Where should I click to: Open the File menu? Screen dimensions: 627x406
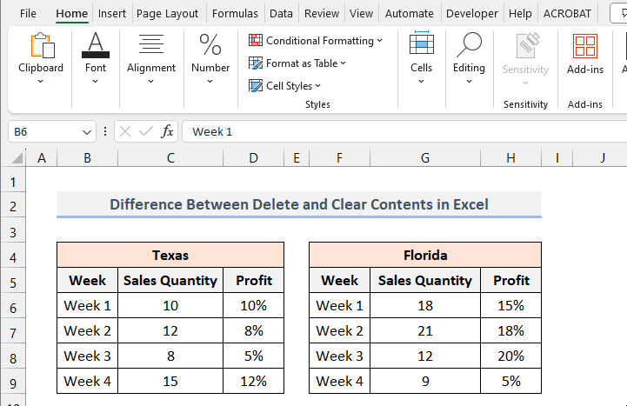(28, 14)
